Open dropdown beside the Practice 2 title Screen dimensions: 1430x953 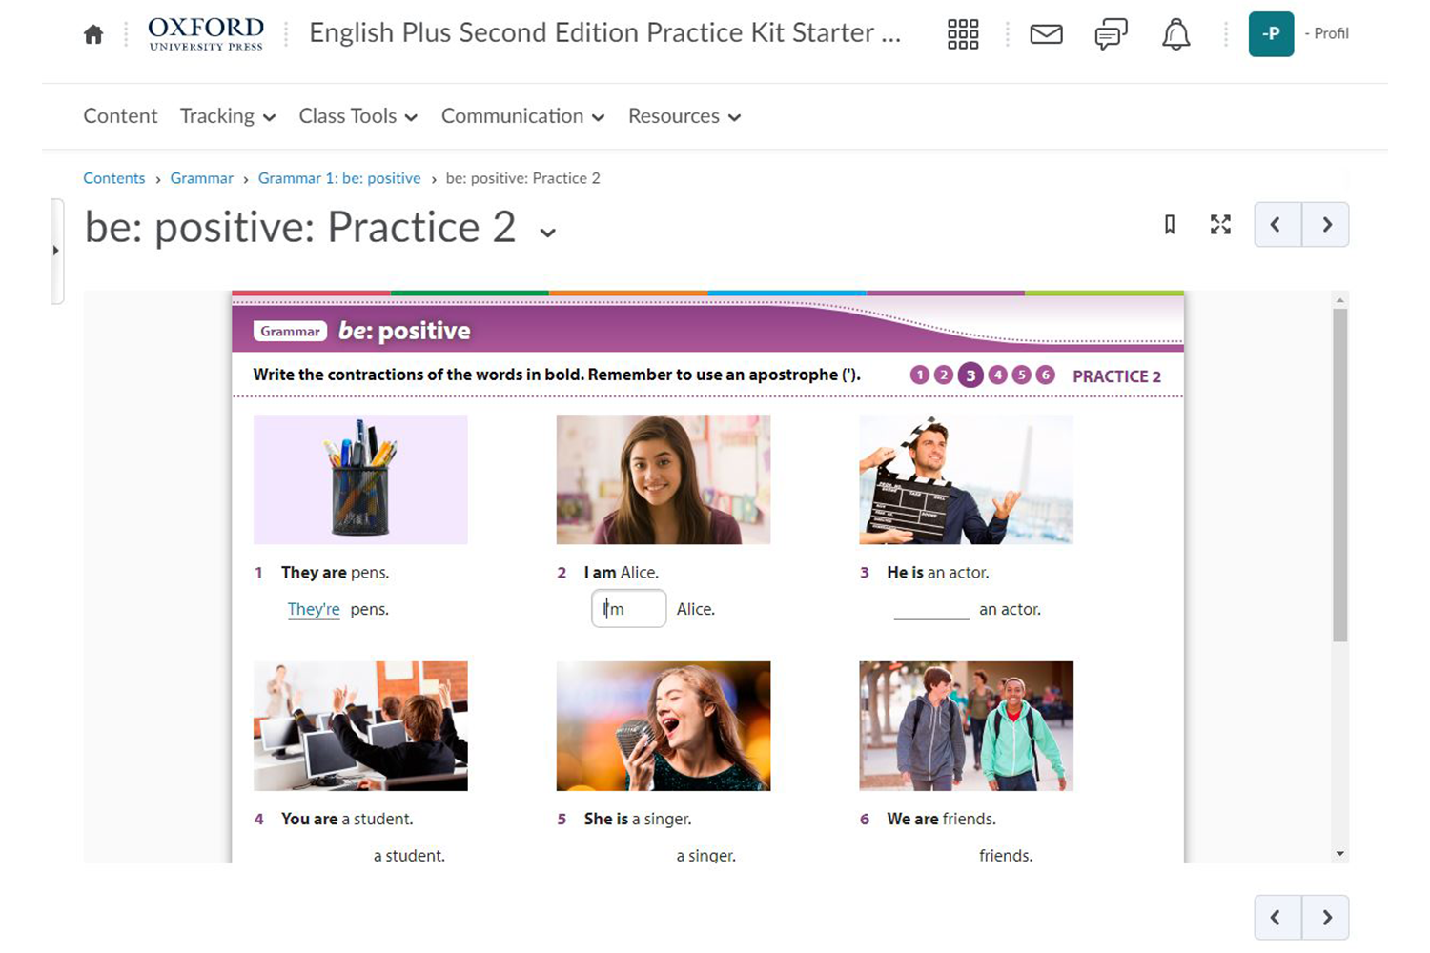(547, 233)
